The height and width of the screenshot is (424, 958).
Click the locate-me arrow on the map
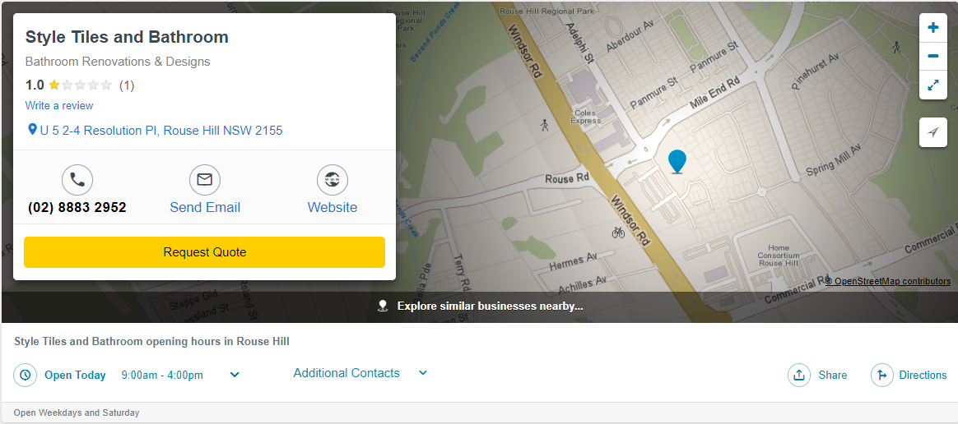[x=933, y=132]
